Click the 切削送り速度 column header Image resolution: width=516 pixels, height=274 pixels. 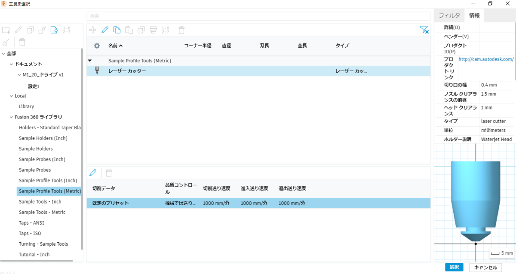[x=217, y=189]
